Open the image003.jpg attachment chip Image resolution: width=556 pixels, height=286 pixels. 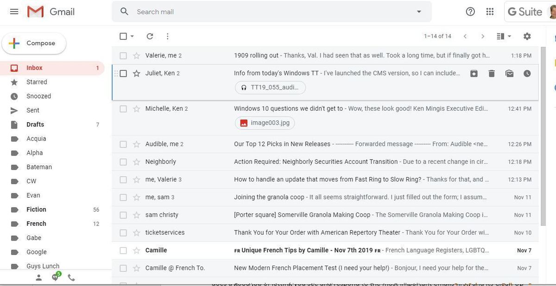click(265, 123)
